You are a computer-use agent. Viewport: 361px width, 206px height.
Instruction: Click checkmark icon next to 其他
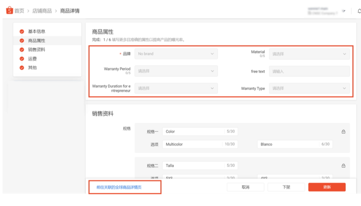[22, 68]
